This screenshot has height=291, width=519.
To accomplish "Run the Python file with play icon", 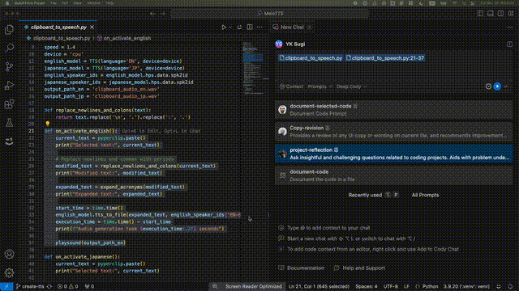I will pyautogui.click(x=224, y=27).
